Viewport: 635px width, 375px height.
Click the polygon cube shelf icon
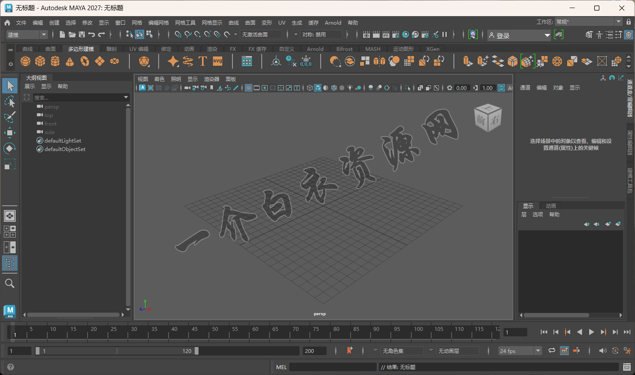click(x=40, y=62)
